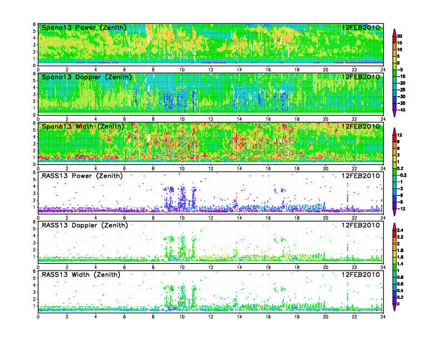Click hour 0 tick below the Spano13 Power panel

point(38,70)
